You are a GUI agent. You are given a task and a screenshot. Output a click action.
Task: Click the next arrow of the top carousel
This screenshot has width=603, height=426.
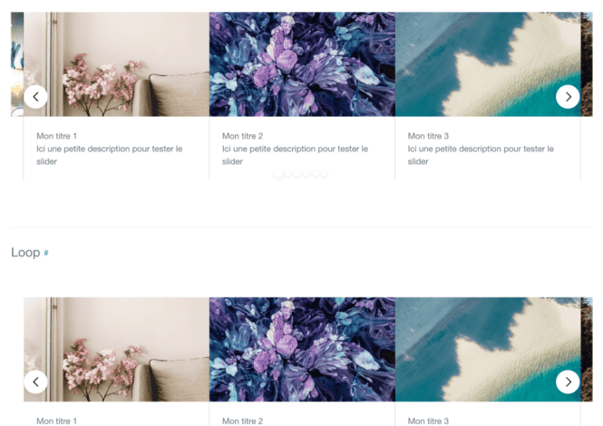[568, 97]
